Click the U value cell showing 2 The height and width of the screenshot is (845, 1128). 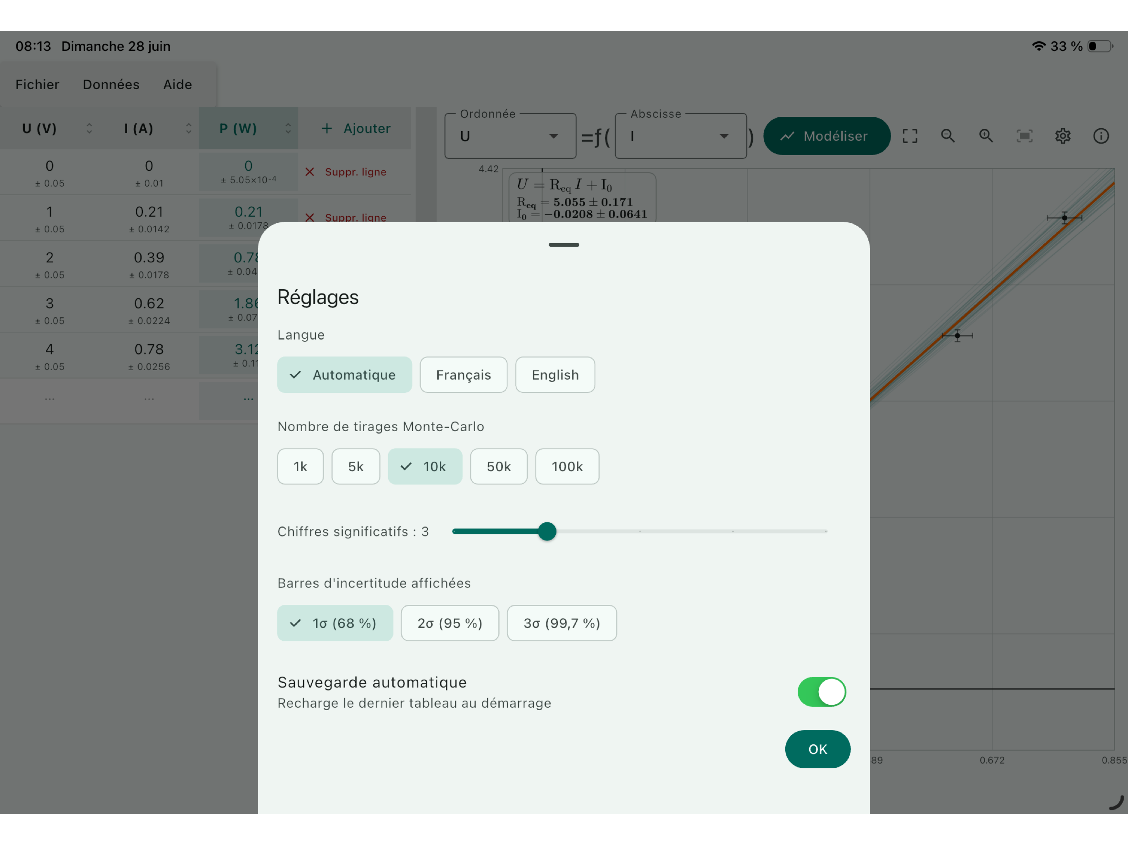[x=50, y=264]
